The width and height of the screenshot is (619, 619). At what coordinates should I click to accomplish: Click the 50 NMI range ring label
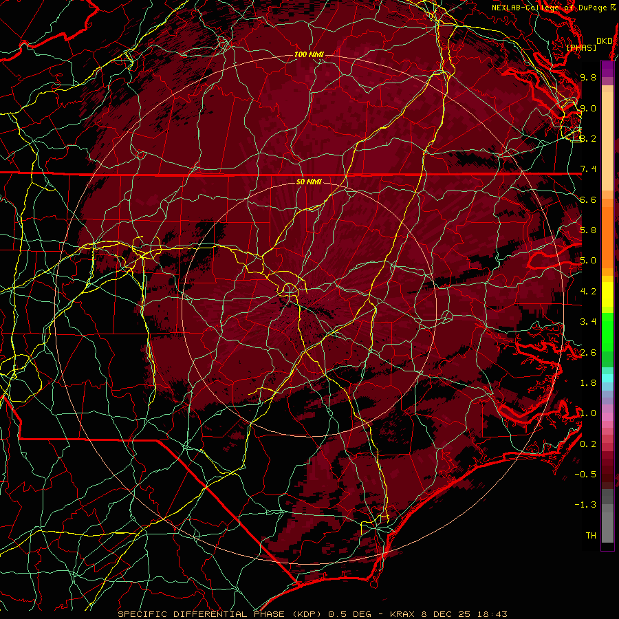click(309, 182)
